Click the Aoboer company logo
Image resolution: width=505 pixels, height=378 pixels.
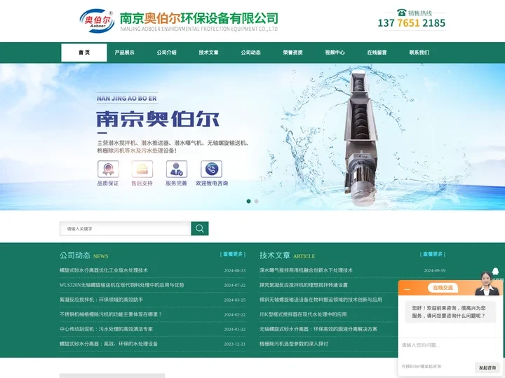[x=97, y=21]
